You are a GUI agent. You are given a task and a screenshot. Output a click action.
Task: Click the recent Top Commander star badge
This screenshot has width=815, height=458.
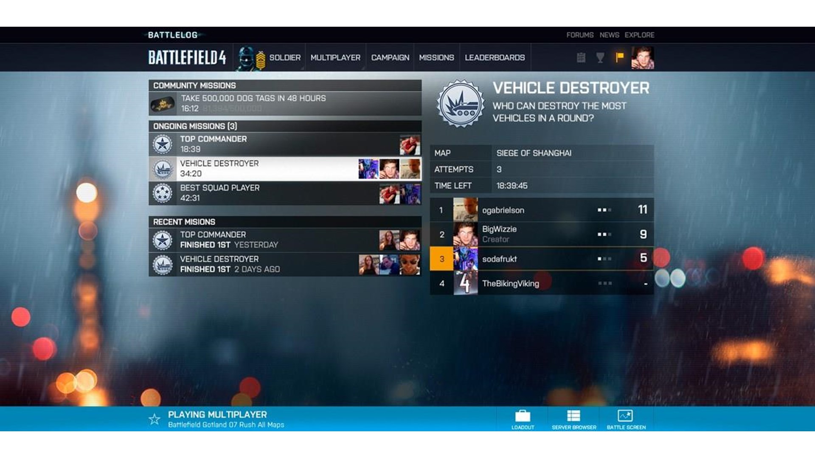(163, 240)
